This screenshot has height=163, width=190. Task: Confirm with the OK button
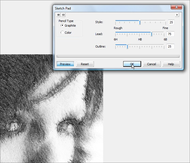(x=132, y=64)
